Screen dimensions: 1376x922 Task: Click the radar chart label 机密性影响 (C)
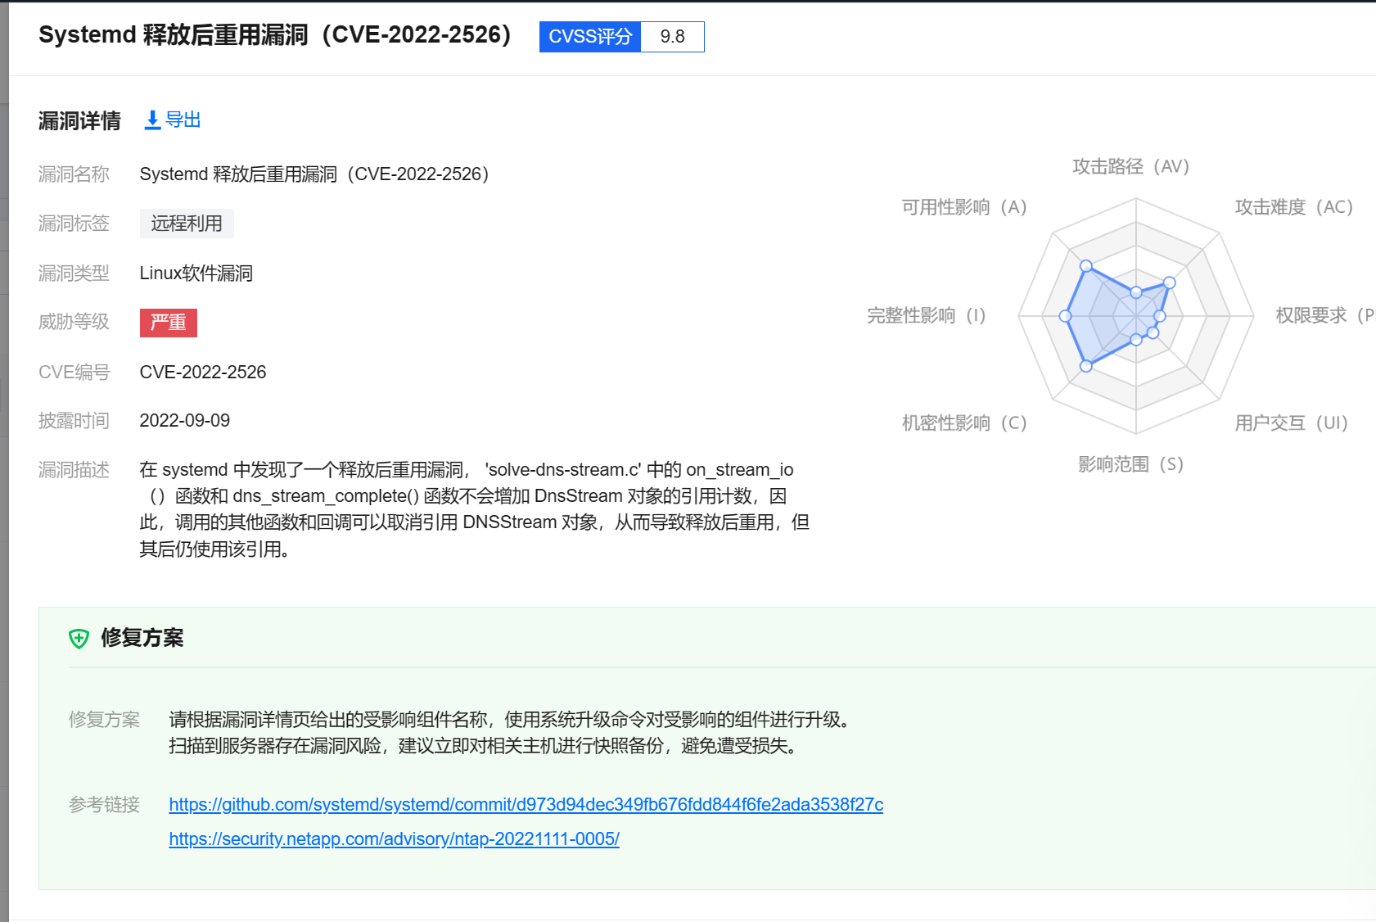(964, 423)
